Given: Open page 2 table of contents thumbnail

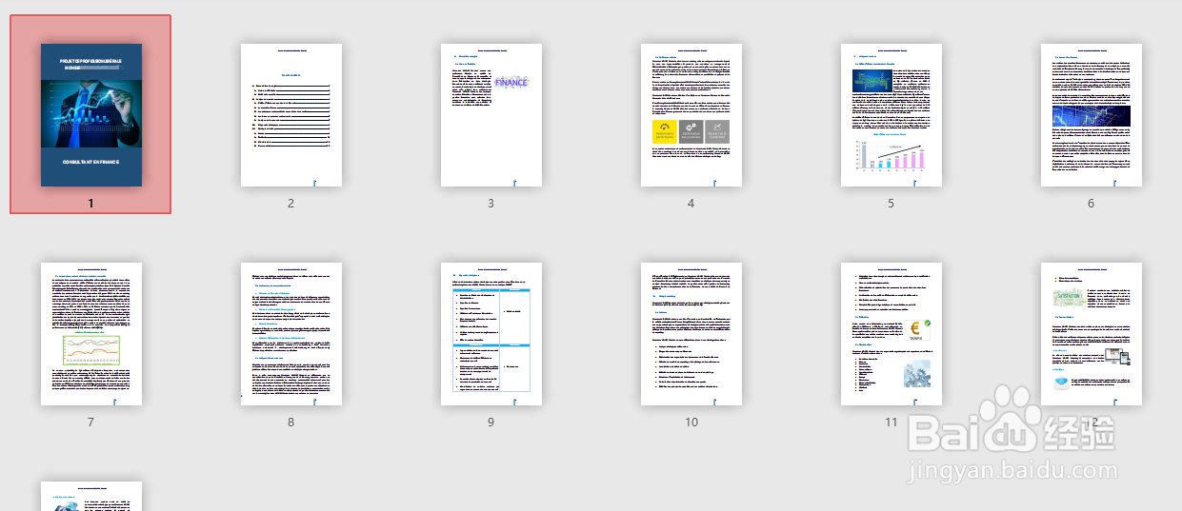Looking at the screenshot, I should (x=290, y=114).
